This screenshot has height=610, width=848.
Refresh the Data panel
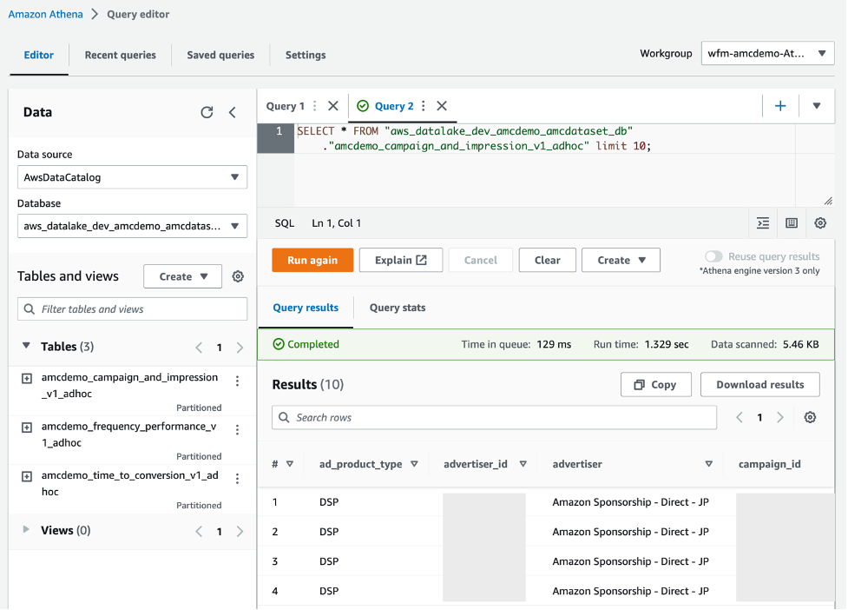(x=207, y=112)
